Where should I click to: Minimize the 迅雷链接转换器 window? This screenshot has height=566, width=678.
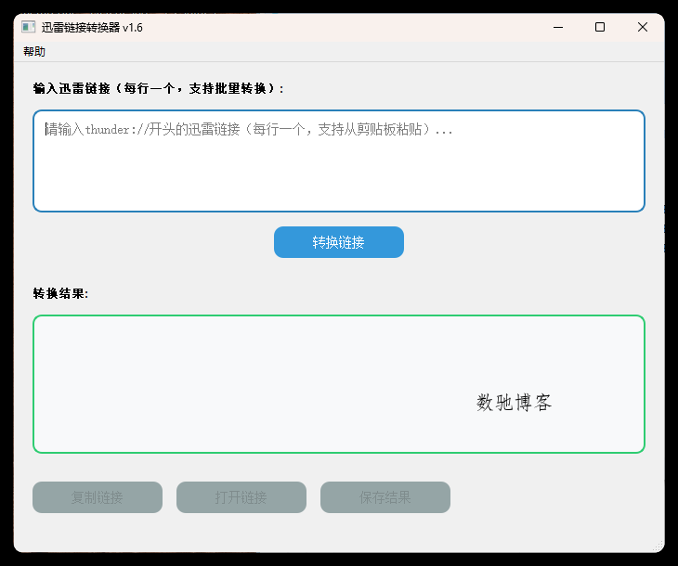coord(558,27)
